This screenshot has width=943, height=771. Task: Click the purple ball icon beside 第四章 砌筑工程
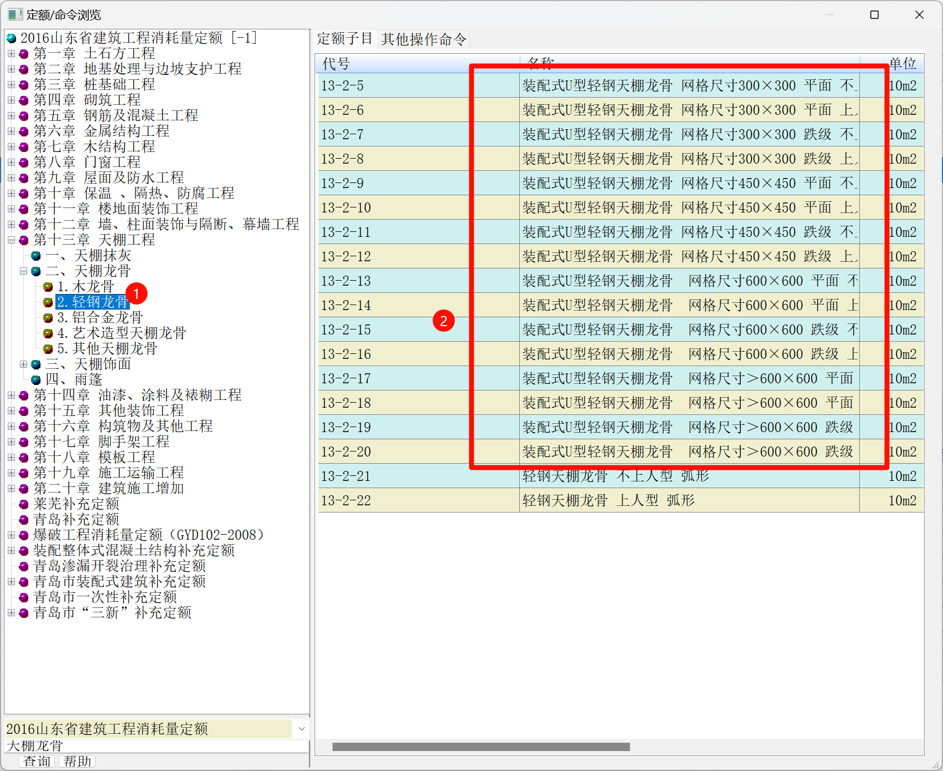24,100
